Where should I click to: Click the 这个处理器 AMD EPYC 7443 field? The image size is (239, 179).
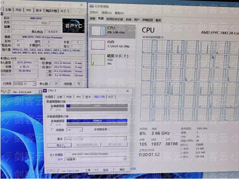tap(95, 154)
